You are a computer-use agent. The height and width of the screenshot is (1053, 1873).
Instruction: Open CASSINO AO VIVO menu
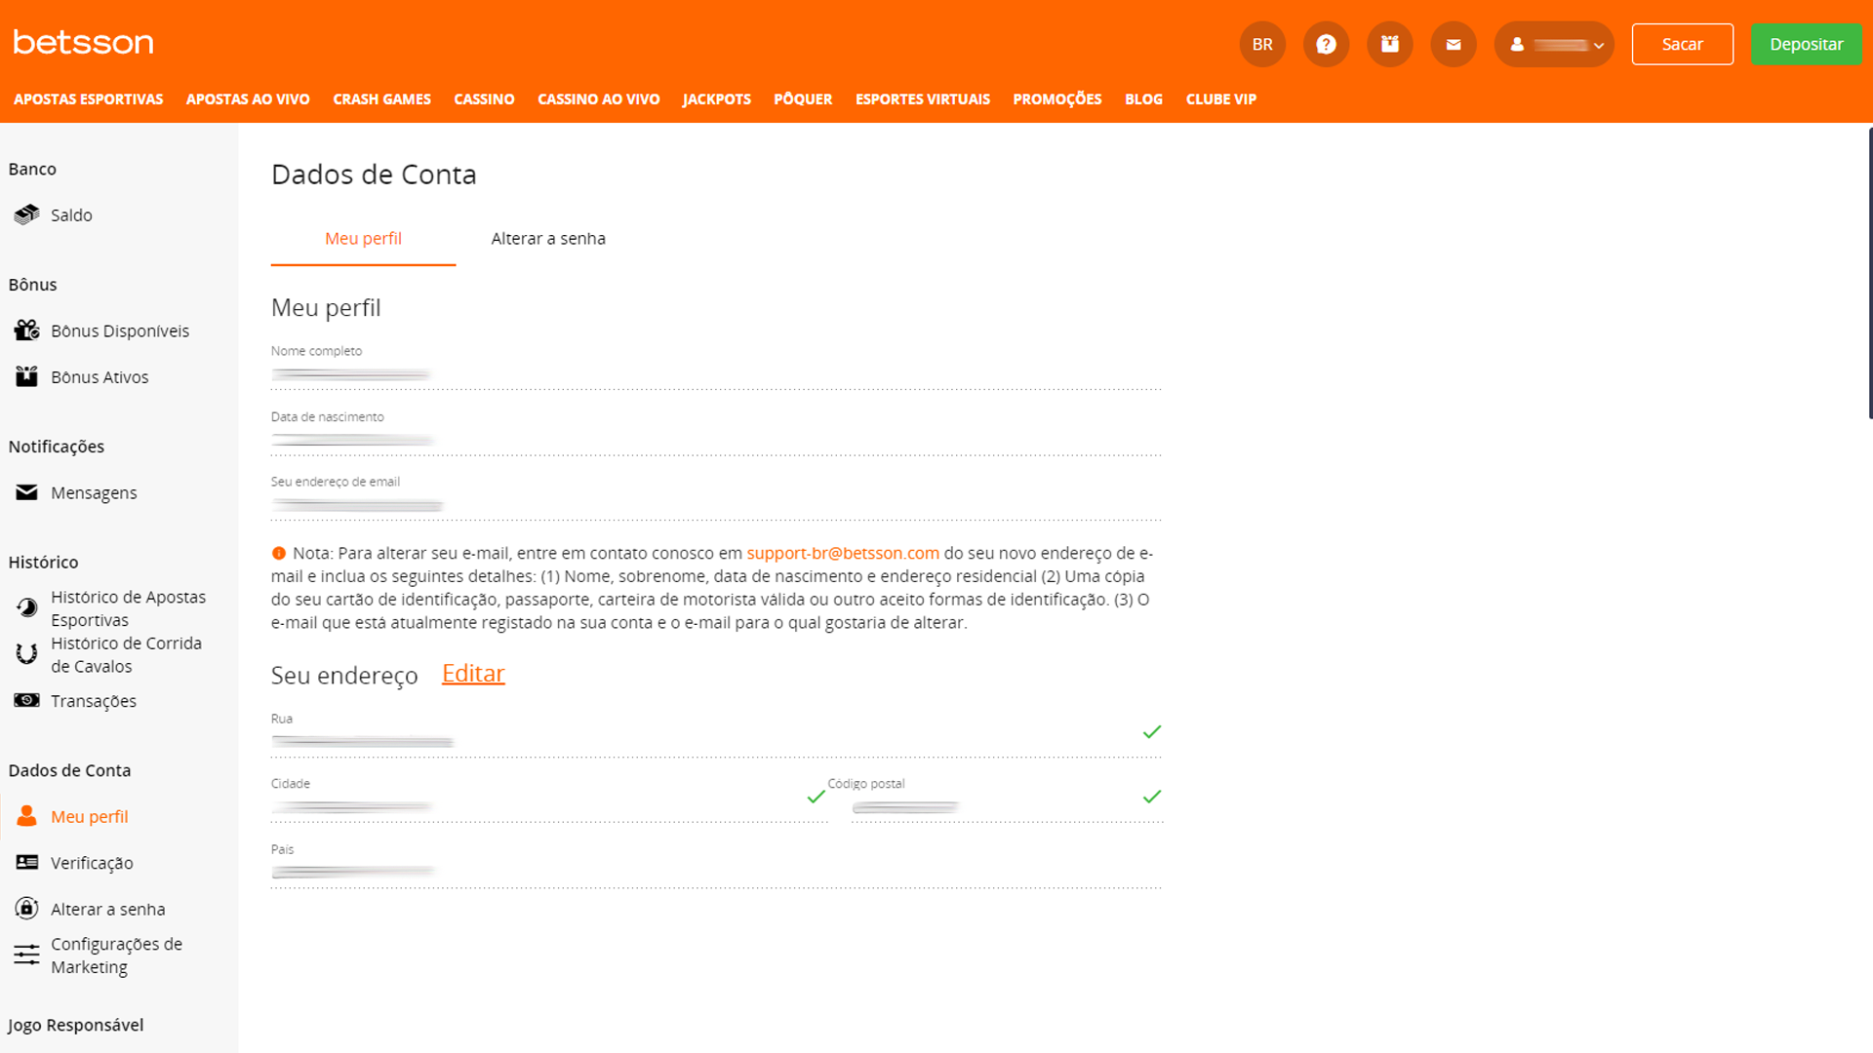598,99
